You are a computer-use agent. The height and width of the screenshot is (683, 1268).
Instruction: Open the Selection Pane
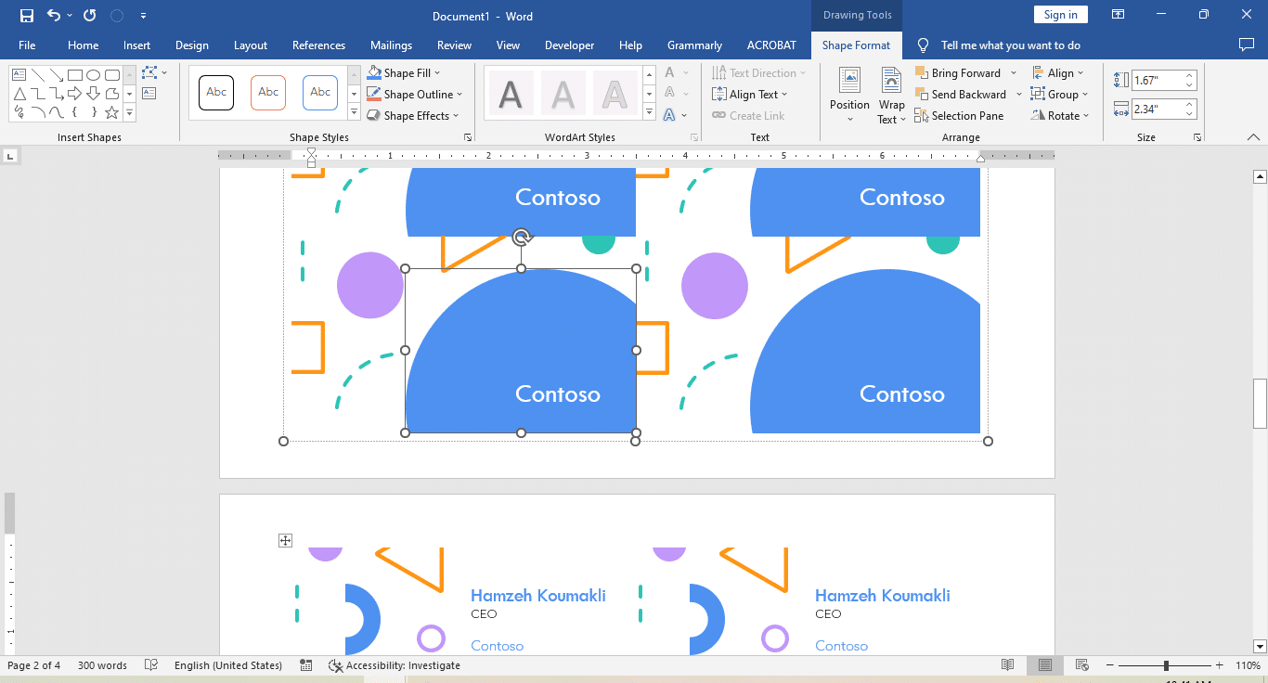[959, 116]
